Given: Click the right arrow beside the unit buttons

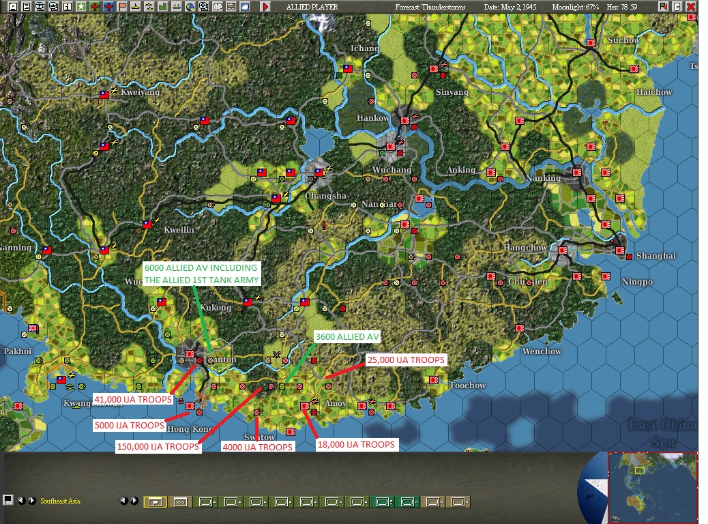Looking at the screenshot, I should [134, 501].
